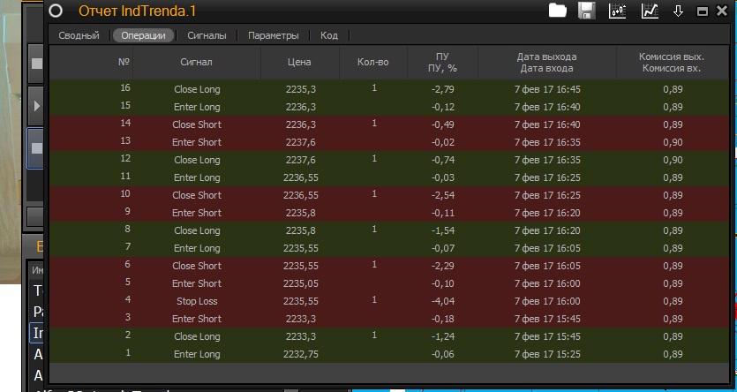Open the Код tab
This screenshot has height=392, width=737.
click(329, 35)
